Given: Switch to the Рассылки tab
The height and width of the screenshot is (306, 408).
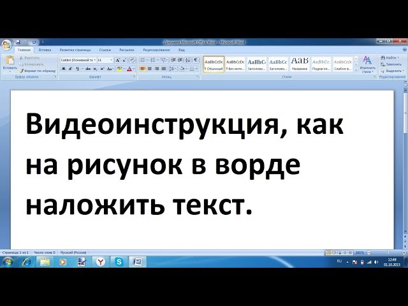Looking at the screenshot, I should point(127,50).
